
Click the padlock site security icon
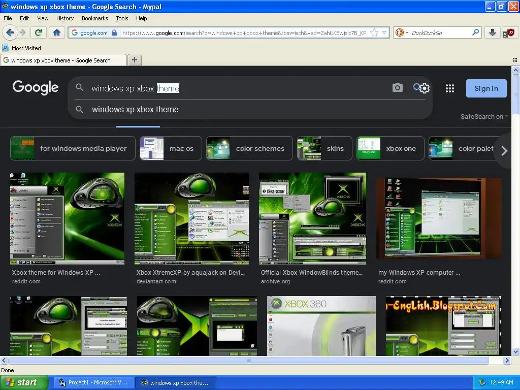[x=114, y=32]
